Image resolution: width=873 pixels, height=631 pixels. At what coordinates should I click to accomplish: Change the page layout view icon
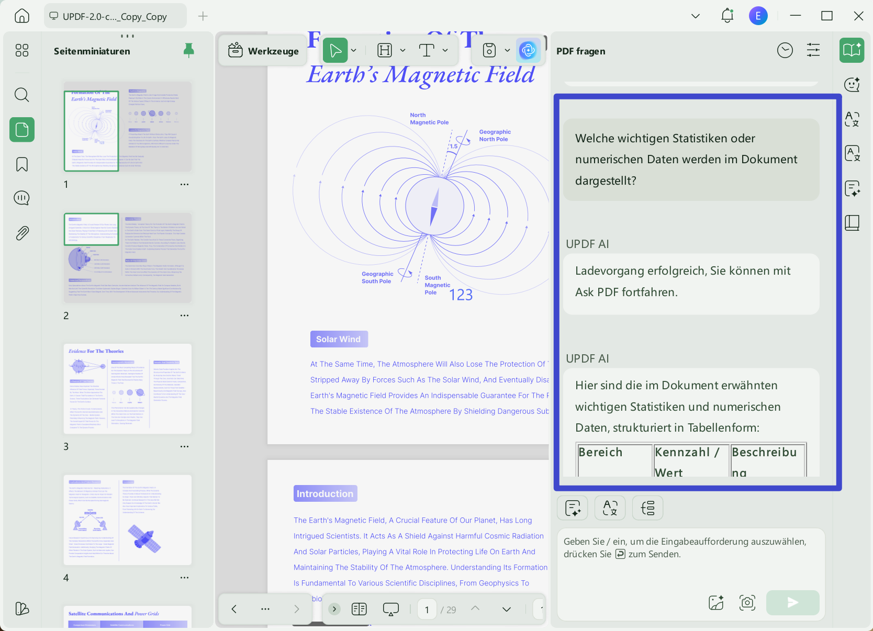click(359, 609)
